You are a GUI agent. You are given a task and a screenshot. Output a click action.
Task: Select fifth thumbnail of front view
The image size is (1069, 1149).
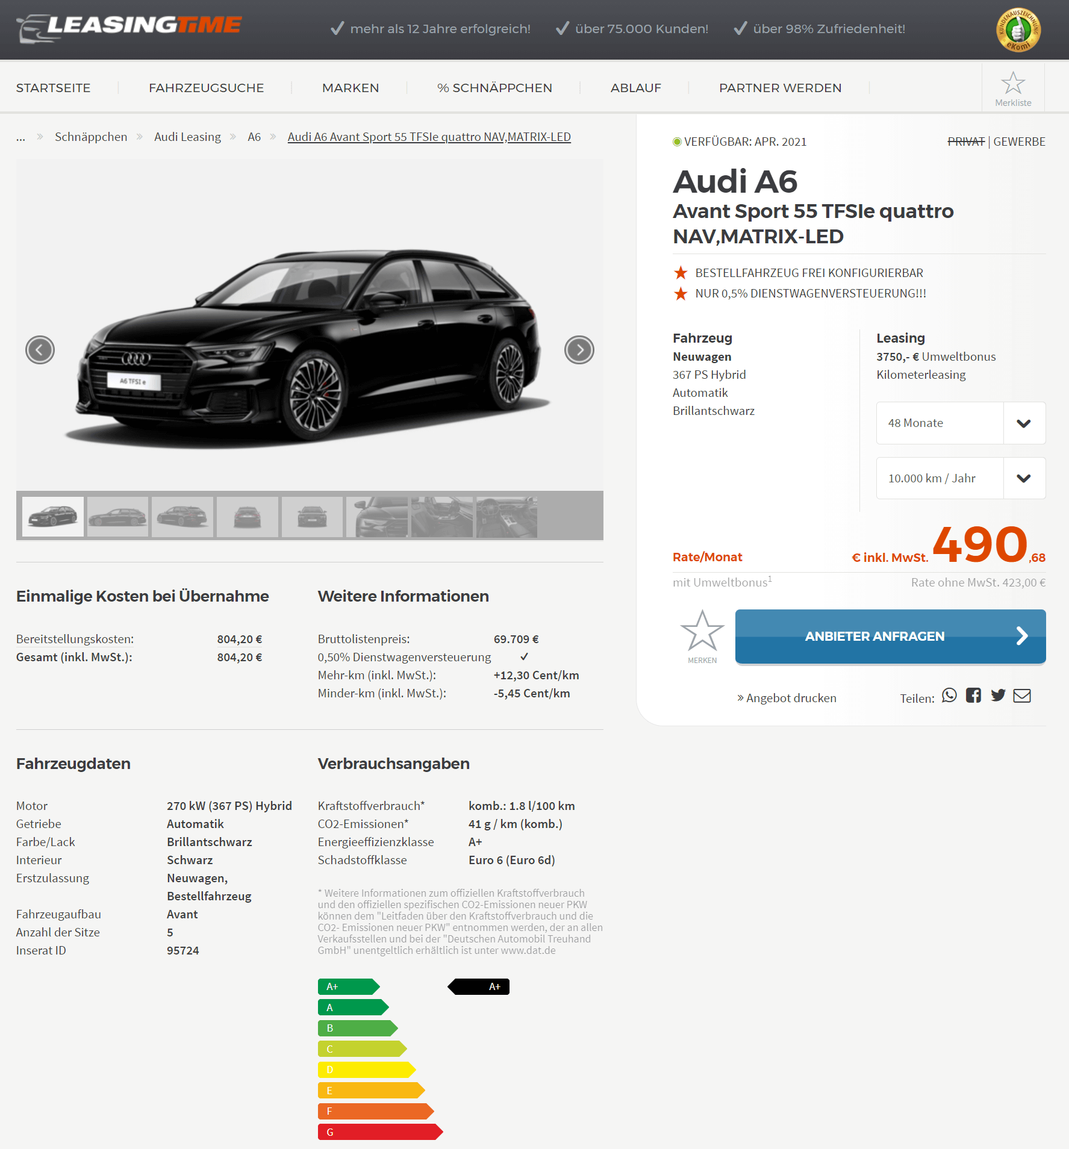312,516
